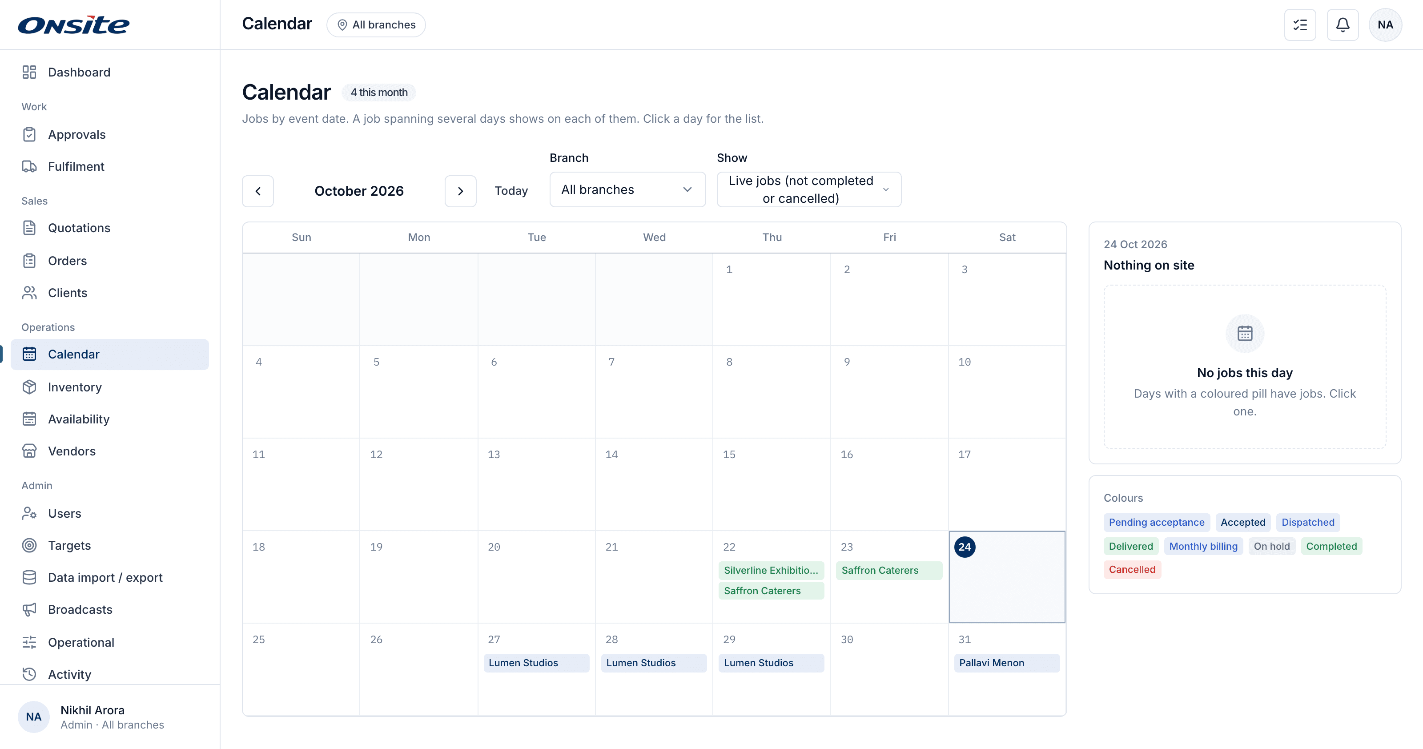This screenshot has width=1423, height=749.
Task: Click the Accepted colour pill
Action: tap(1243, 523)
